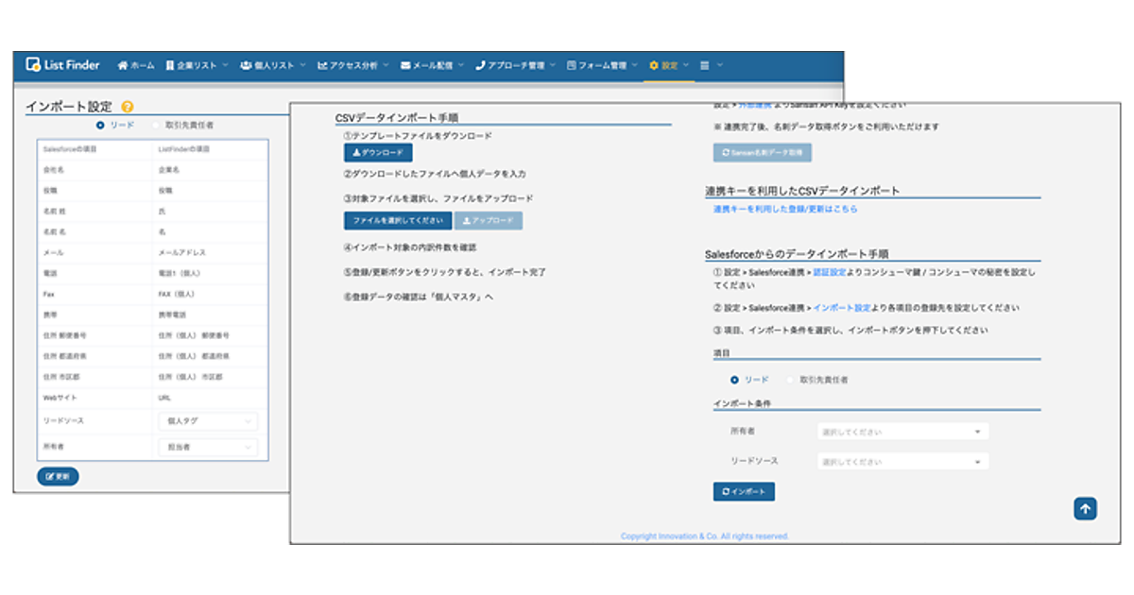The image size is (1134, 595).
Task: Go to ホーム via the house icon
Action: tap(136, 65)
